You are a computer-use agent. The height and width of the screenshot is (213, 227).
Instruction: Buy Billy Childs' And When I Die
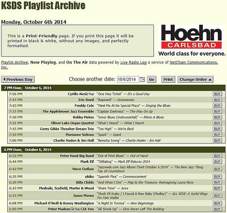[x=217, y=183]
